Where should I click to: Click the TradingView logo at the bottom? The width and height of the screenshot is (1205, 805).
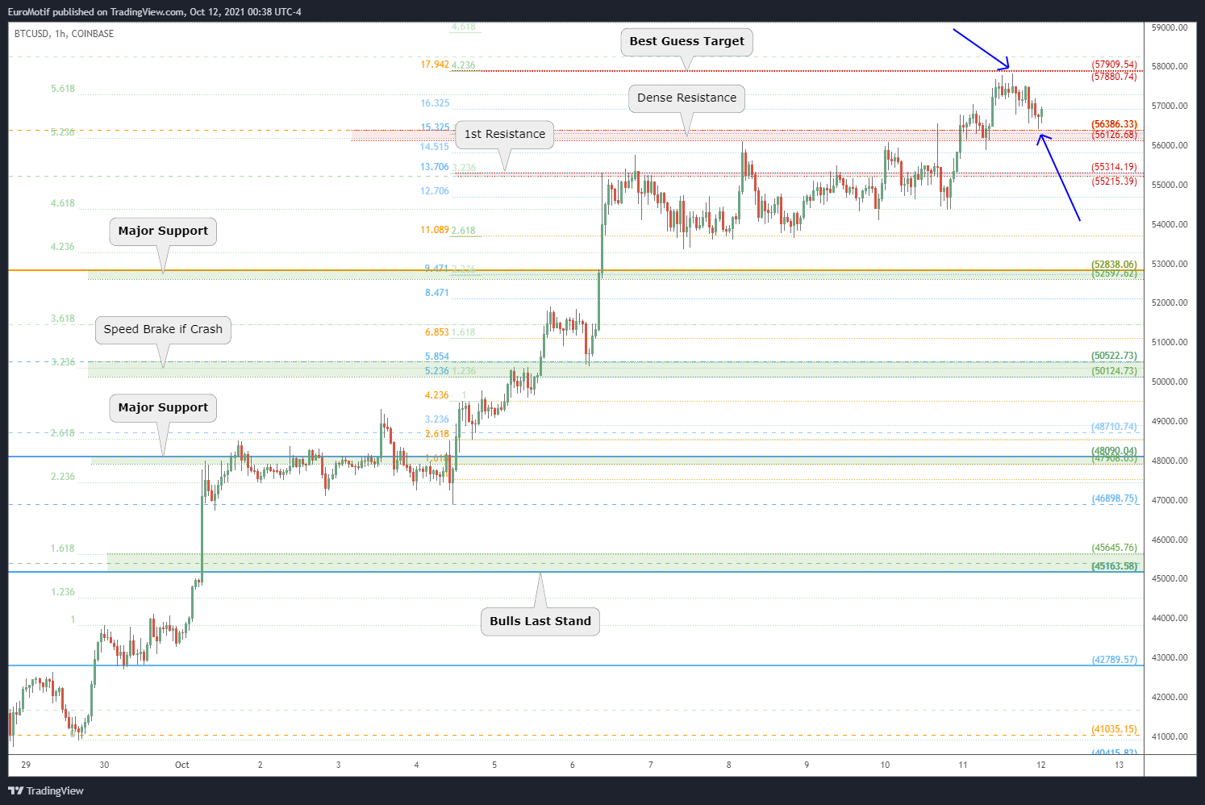pyautogui.click(x=46, y=790)
